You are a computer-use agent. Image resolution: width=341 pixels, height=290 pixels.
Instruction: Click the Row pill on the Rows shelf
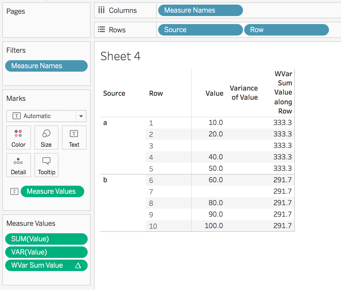point(286,30)
